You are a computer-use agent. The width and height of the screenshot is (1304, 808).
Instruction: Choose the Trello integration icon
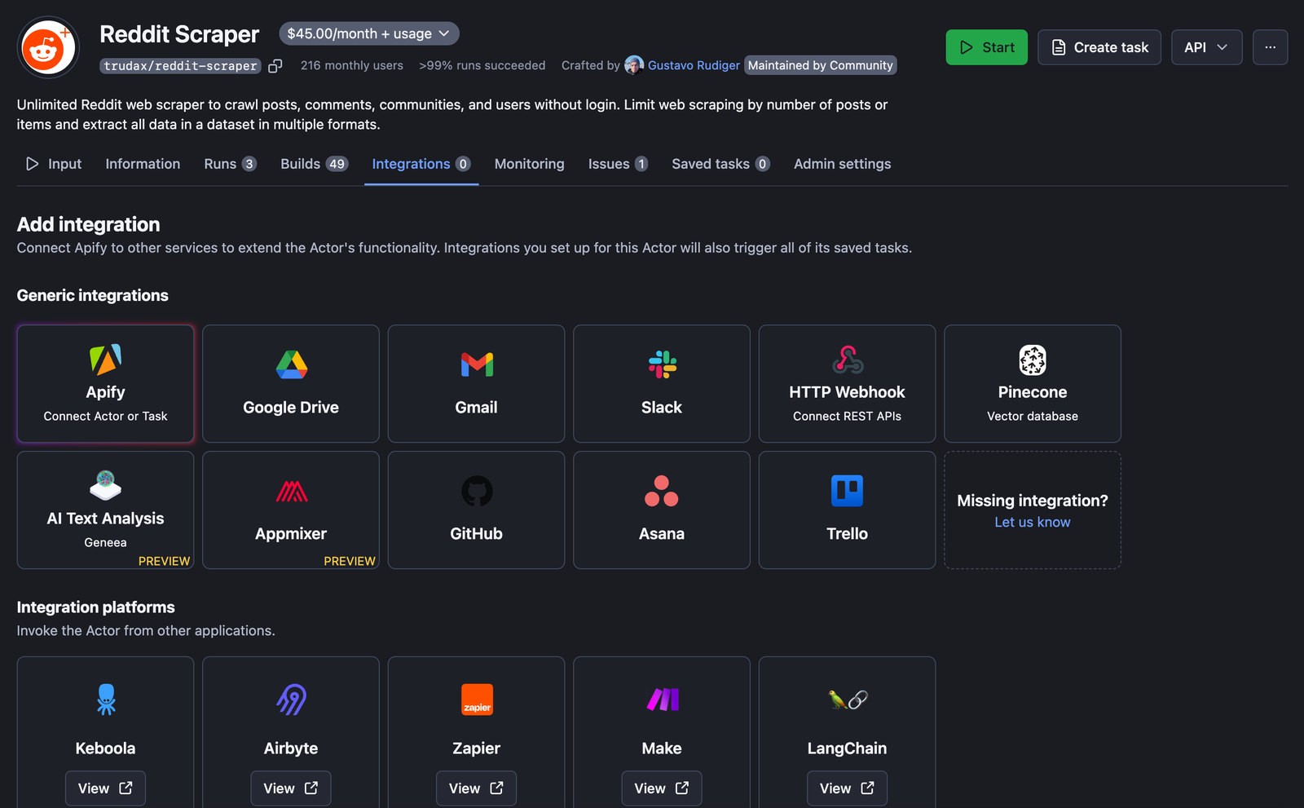(847, 492)
